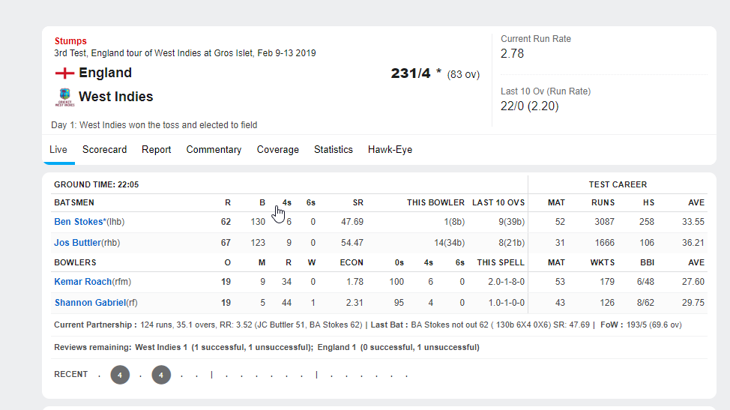Open the Statistics tab
Screen dimensions: 730x410
[x=334, y=149]
